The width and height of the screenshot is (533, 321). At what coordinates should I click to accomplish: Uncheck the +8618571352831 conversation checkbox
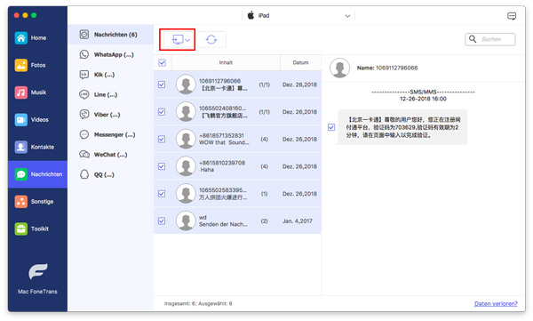[x=162, y=139]
